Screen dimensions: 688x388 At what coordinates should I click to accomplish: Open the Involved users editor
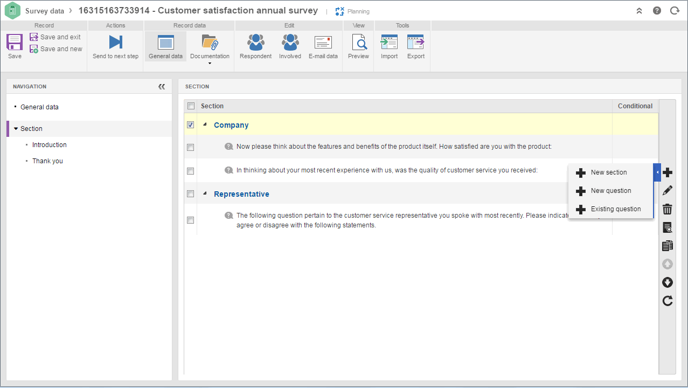click(x=290, y=46)
